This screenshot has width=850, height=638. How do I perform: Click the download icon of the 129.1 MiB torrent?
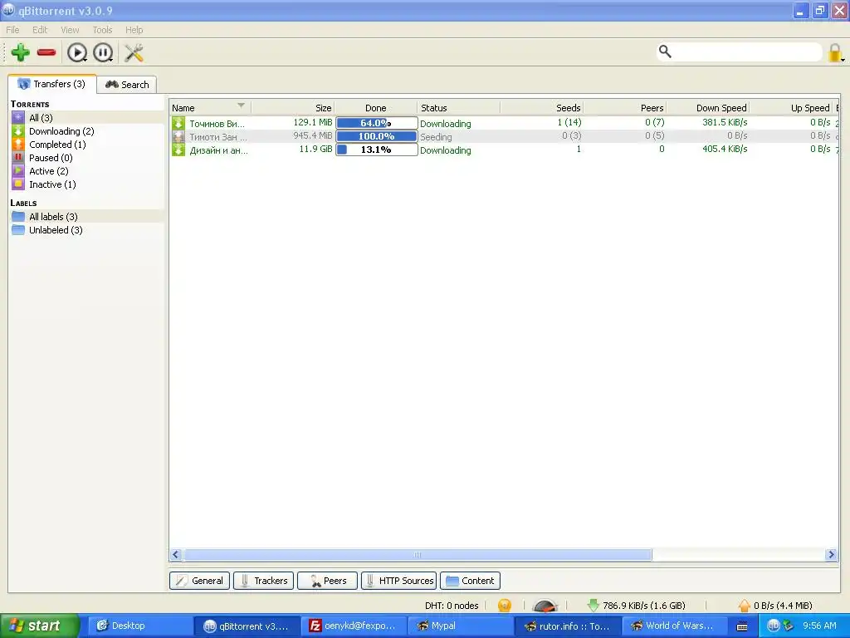(178, 123)
